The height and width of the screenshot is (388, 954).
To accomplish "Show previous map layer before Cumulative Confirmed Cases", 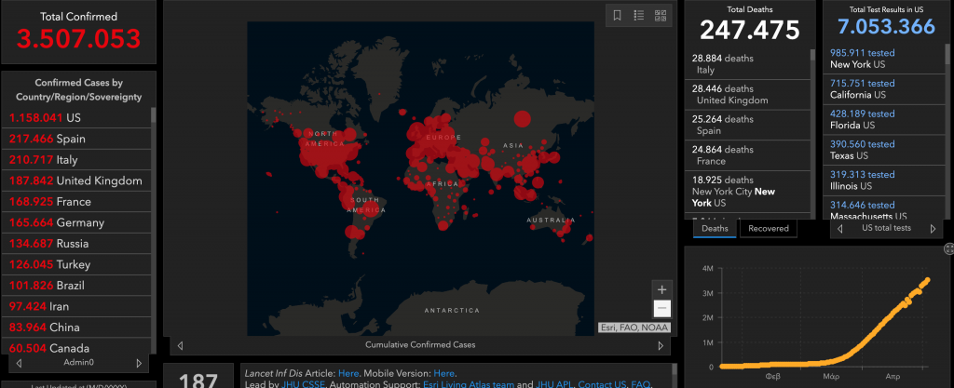I will pyautogui.click(x=180, y=345).
